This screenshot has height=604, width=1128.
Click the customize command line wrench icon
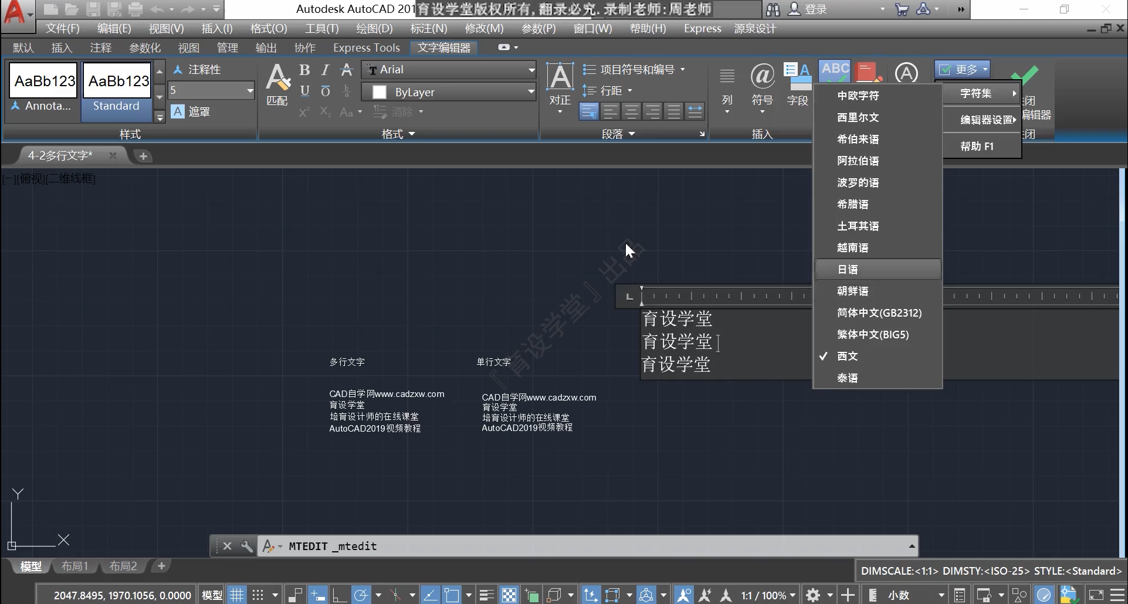(246, 546)
